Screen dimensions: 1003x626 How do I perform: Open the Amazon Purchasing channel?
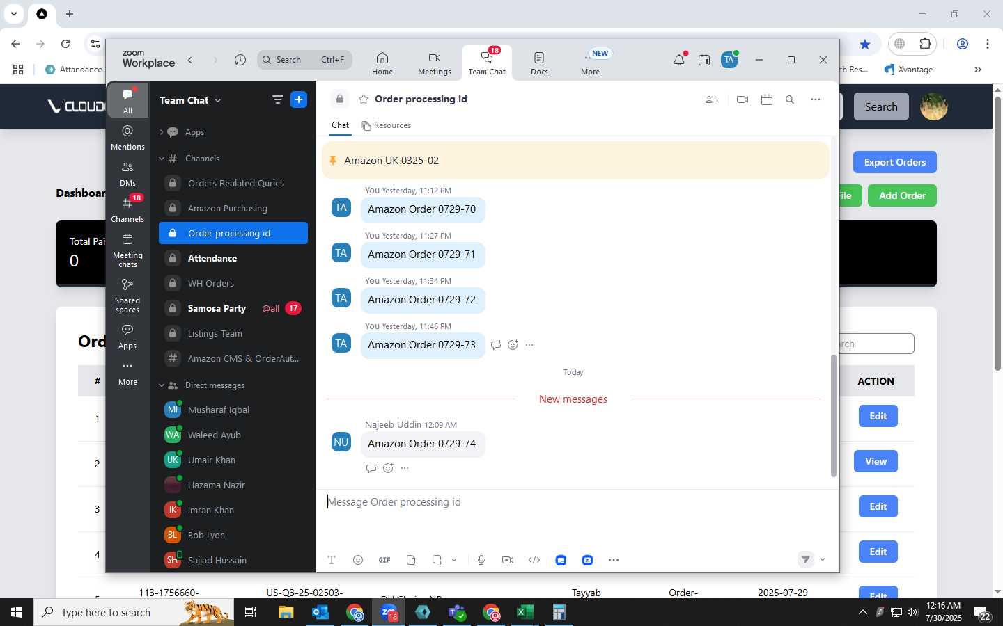[x=233, y=208]
